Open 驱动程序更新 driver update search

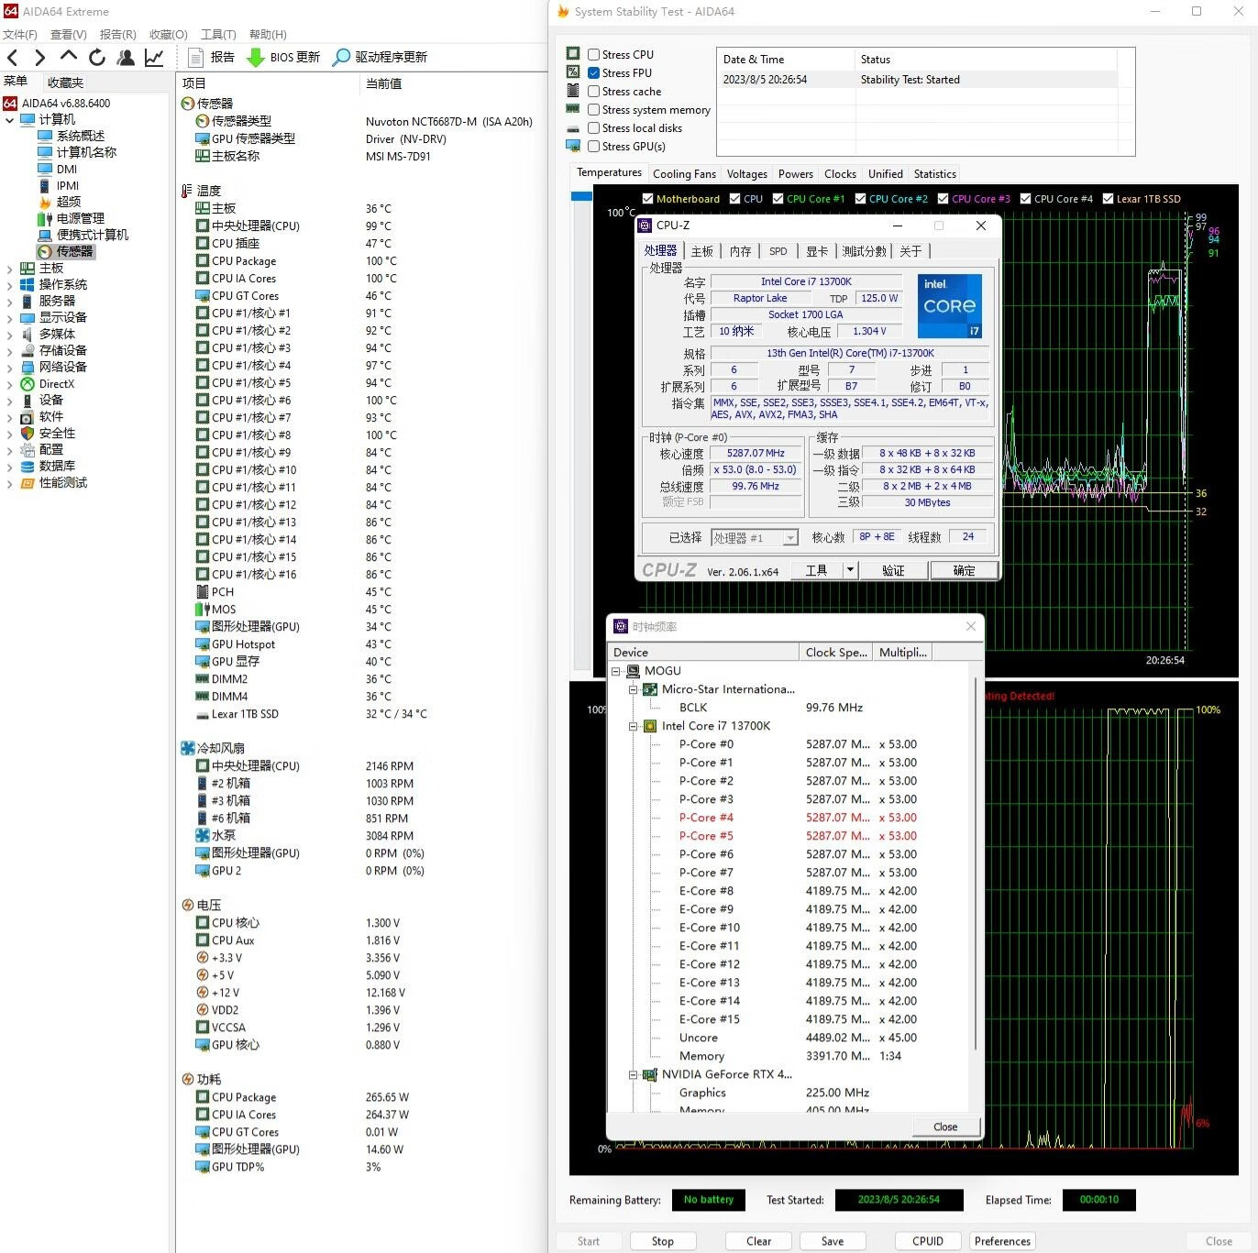pos(380,57)
